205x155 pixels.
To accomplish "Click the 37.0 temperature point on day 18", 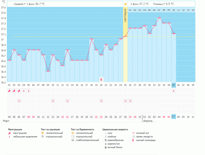I will tap(92, 39).
